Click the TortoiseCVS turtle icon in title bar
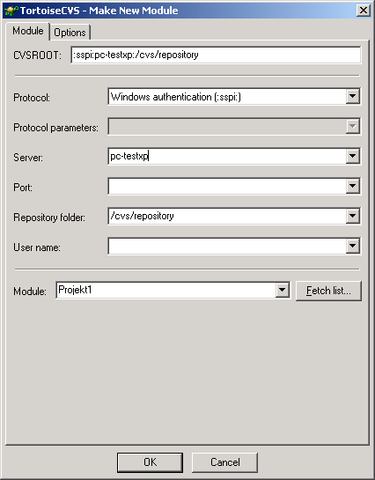Image resolution: width=375 pixels, height=480 pixels. [x=11, y=11]
